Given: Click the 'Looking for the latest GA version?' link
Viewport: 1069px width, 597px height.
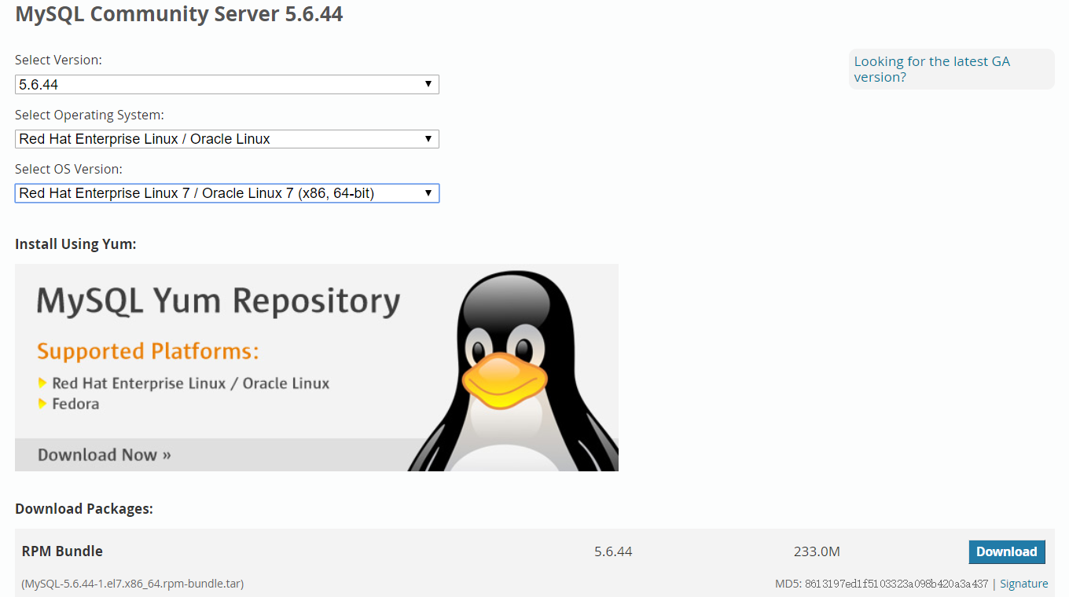Looking at the screenshot, I should [931, 69].
